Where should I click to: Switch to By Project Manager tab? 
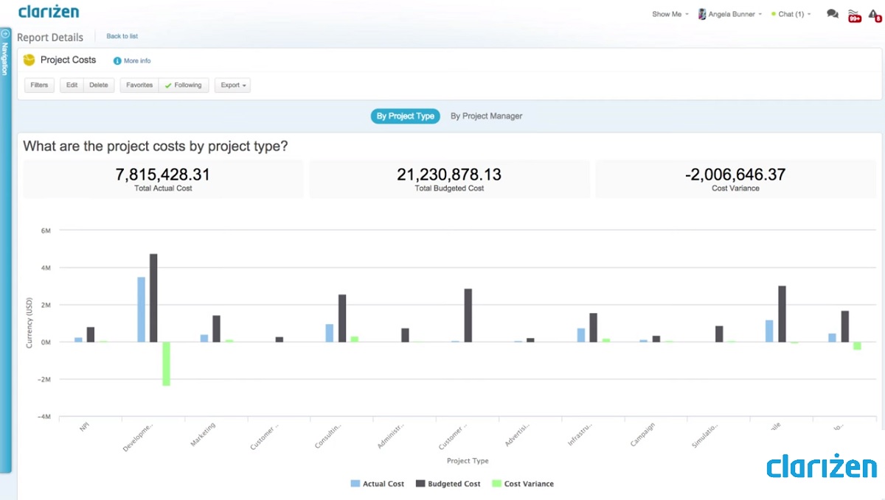pyautogui.click(x=486, y=116)
